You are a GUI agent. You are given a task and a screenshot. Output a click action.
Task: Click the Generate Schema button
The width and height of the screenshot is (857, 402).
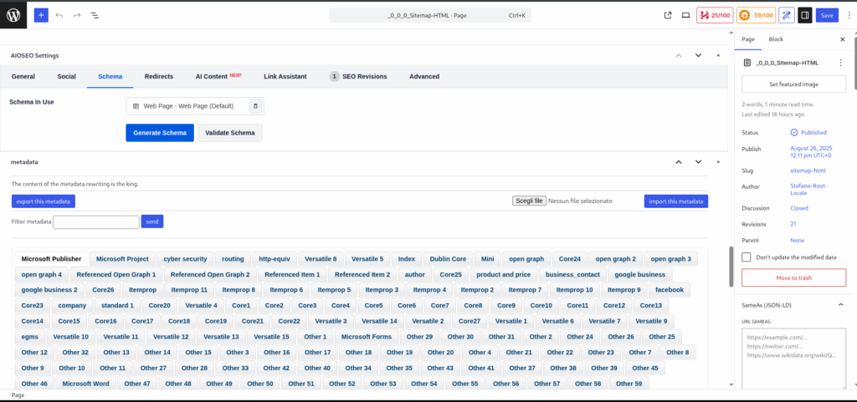click(160, 133)
